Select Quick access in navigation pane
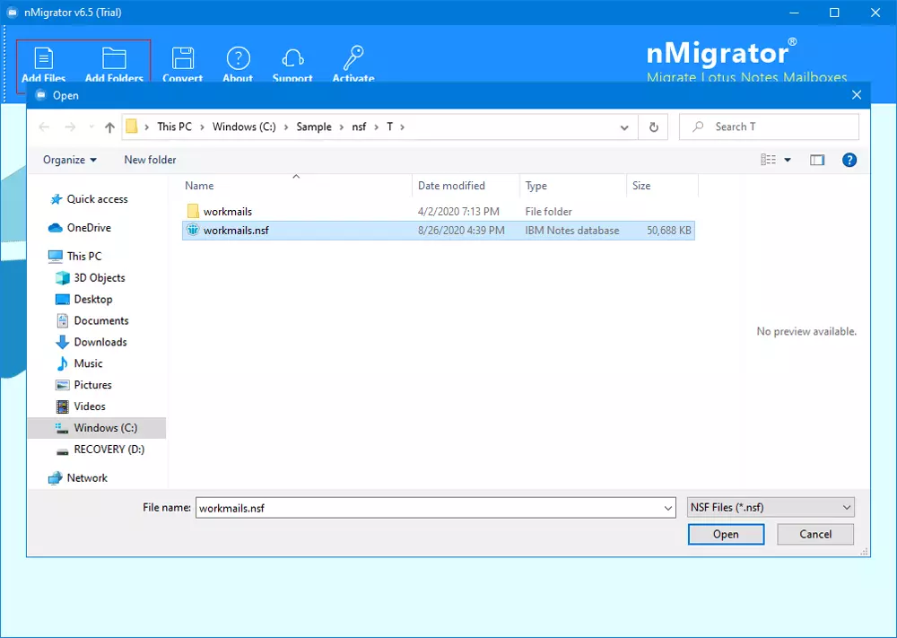897x638 pixels. [97, 199]
